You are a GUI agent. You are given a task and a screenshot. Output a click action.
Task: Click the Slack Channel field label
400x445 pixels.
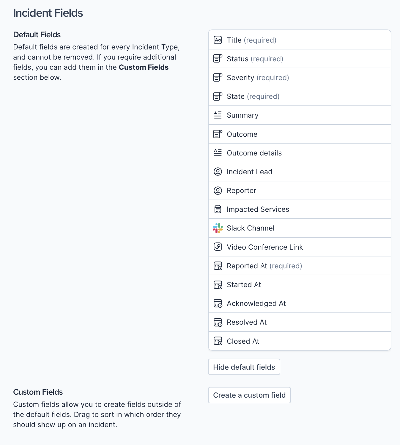pos(251,228)
